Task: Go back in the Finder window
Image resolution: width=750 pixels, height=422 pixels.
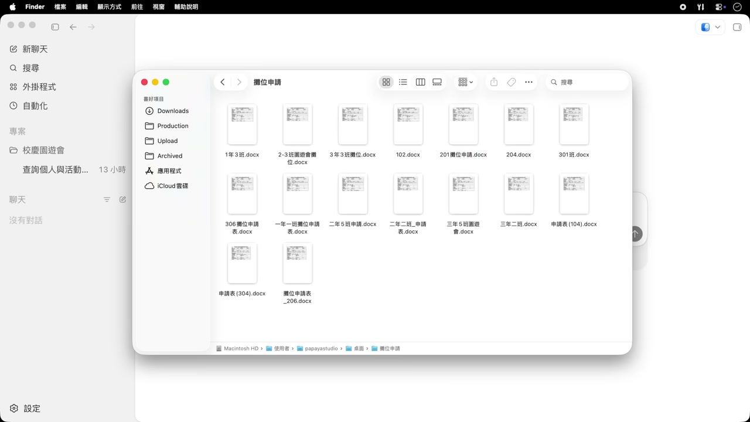Action: [x=223, y=82]
